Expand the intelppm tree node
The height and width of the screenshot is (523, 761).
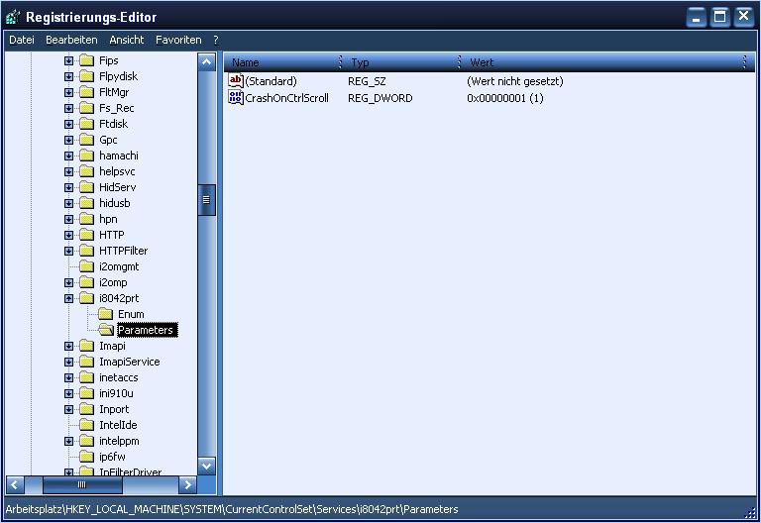69,441
